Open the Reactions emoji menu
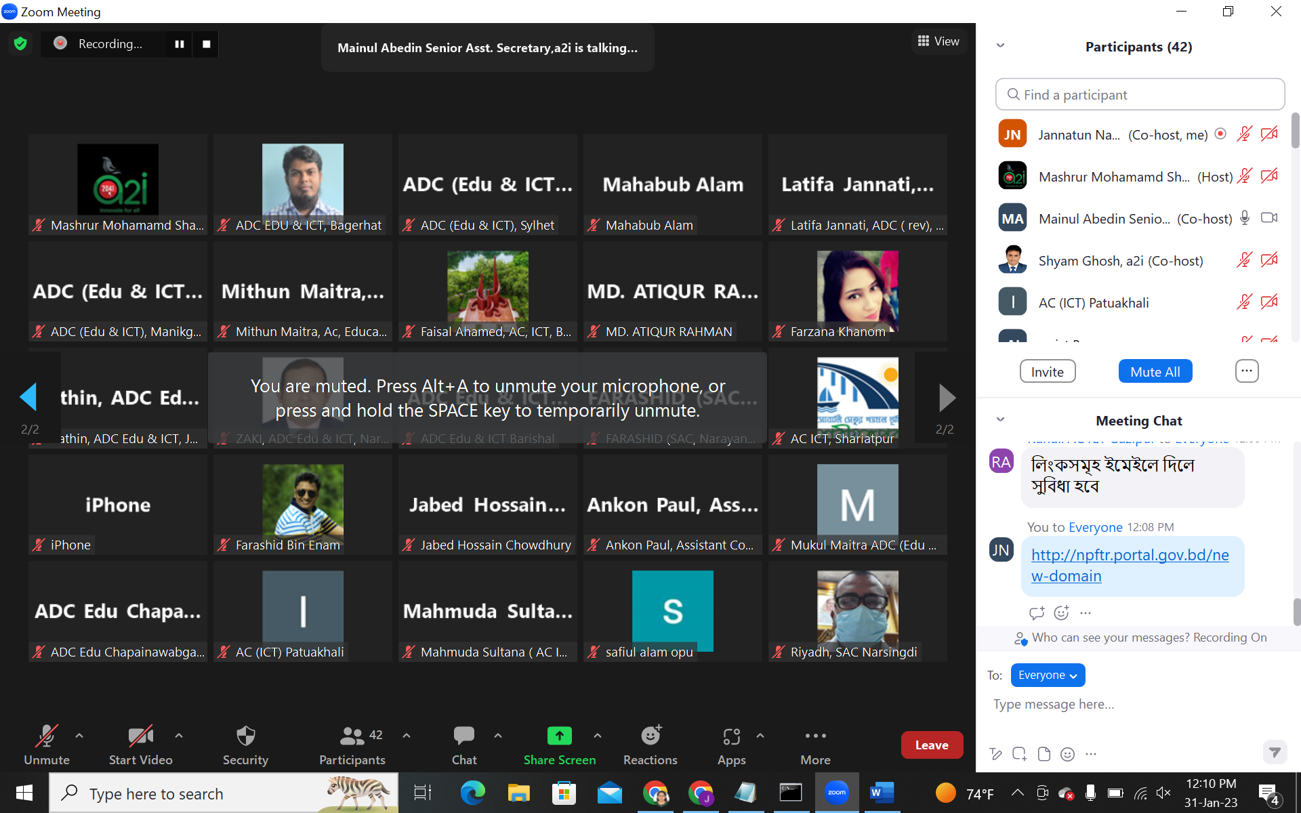The image size is (1301, 813). (650, 745)
